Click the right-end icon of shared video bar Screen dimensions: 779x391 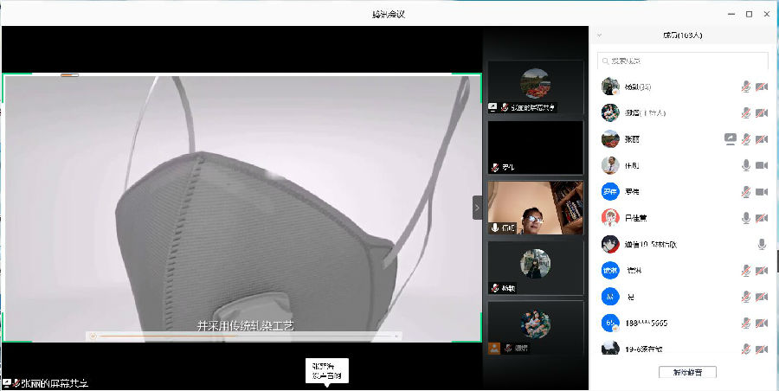[x=397, y=337]
